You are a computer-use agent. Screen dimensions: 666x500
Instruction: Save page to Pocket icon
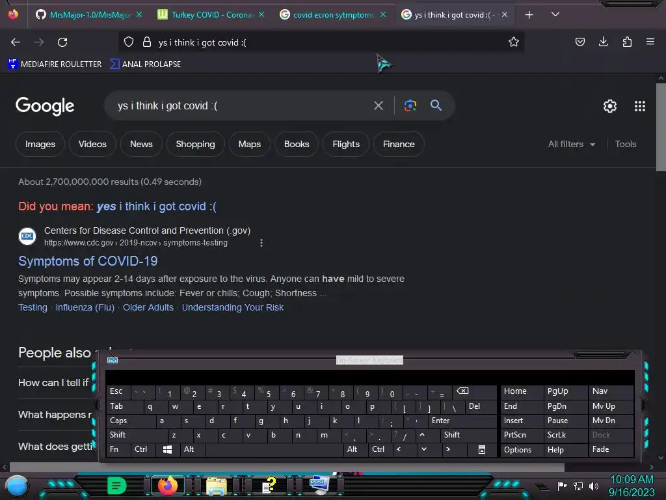[579, 42]
